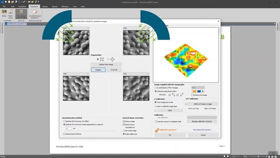Click the blue color swatch
The width and height of the screenshot is (280, 158).
pyautogui.click(x=199, y=91)
